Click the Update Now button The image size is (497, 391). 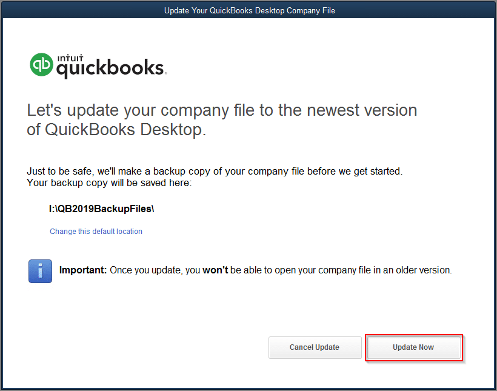point(413,347)
